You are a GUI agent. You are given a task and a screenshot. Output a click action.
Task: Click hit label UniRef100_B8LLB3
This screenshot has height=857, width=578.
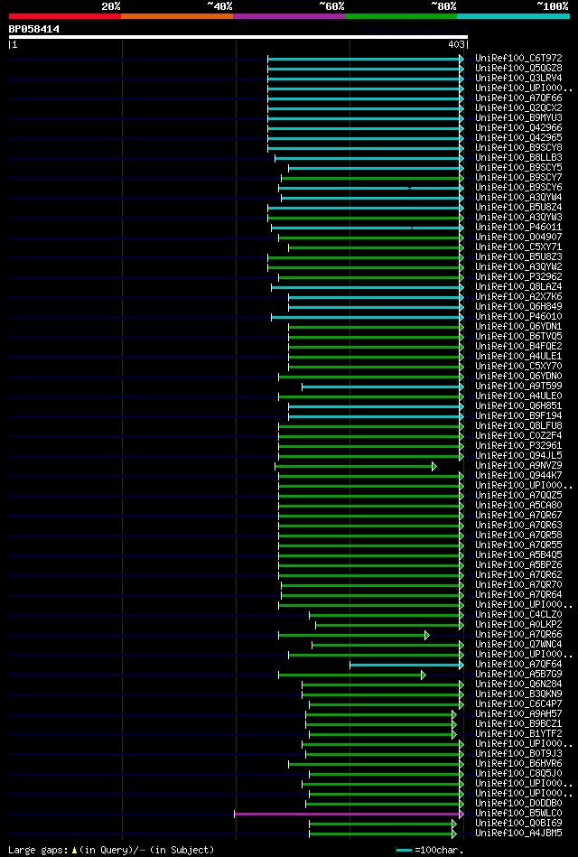[x=518, y=157]
